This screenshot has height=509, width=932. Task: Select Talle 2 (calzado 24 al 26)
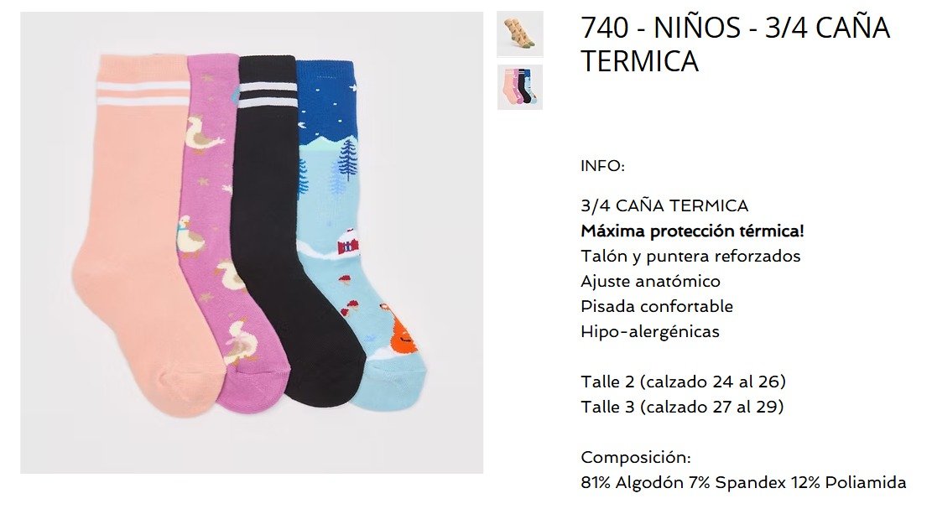click(x=683, y=382)
